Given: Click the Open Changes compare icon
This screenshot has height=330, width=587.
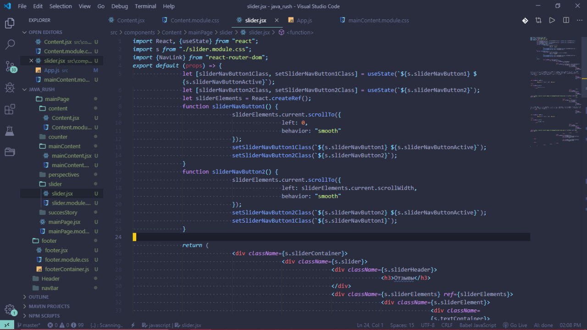Looking at the screenshot, I should [538, 21].
